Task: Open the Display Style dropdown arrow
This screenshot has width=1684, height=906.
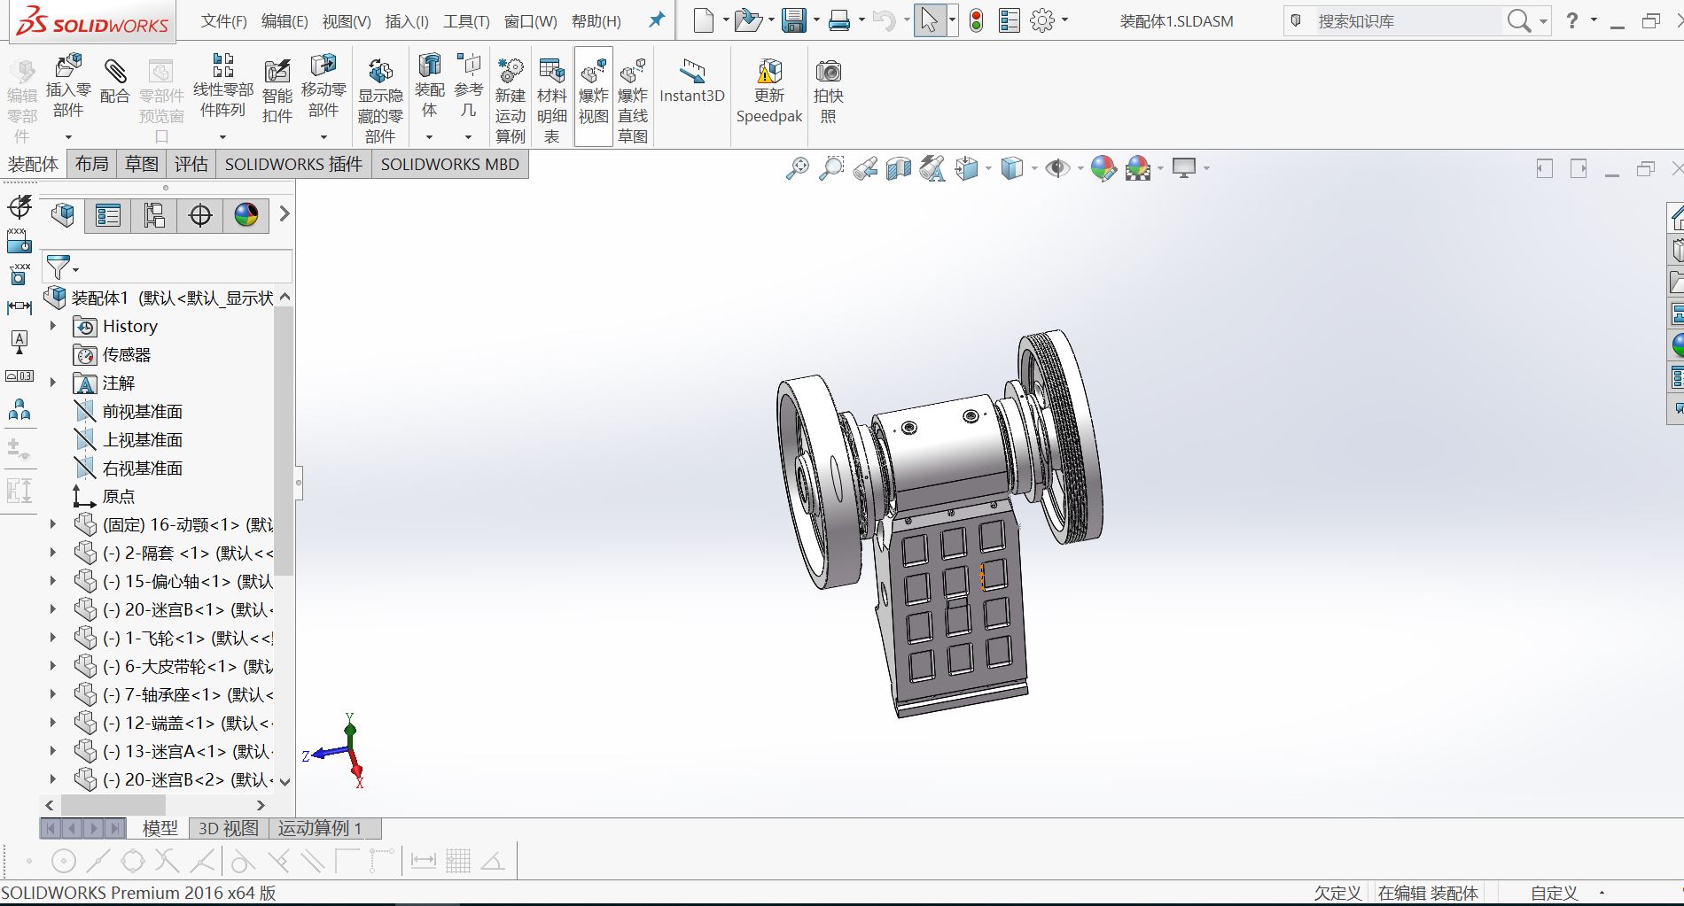Action: pyautogui.click(x=1034, y=168)
